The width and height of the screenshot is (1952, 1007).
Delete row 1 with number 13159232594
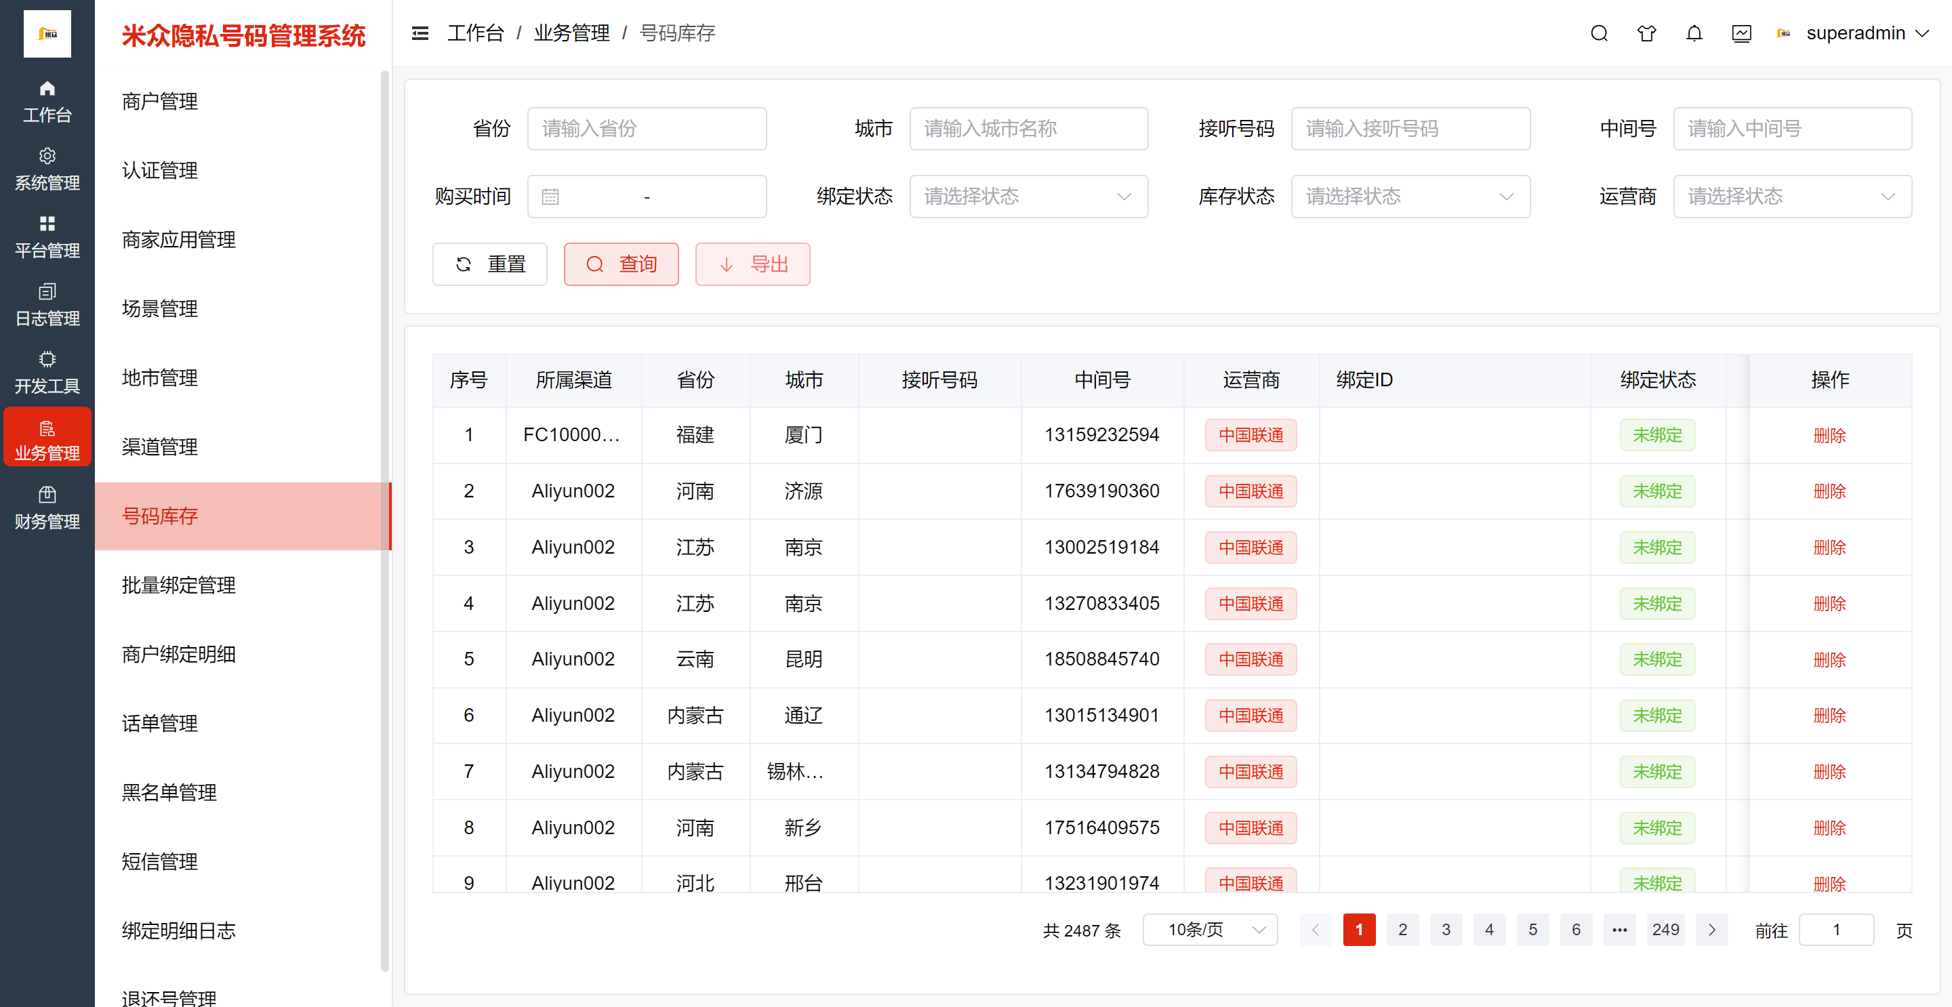pyautogui.click(x=1829, y=436)
